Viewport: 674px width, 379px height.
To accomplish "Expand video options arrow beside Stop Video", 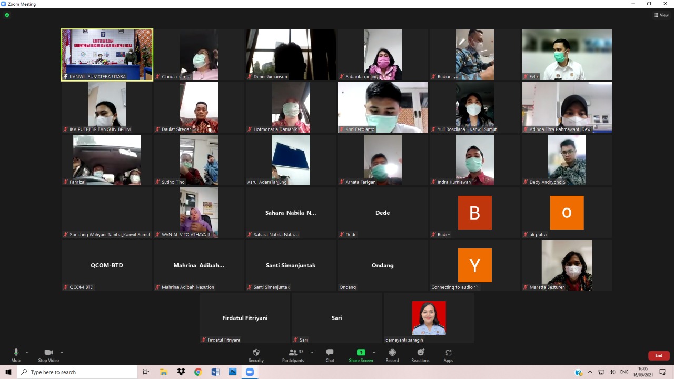I will click(62, 353).
